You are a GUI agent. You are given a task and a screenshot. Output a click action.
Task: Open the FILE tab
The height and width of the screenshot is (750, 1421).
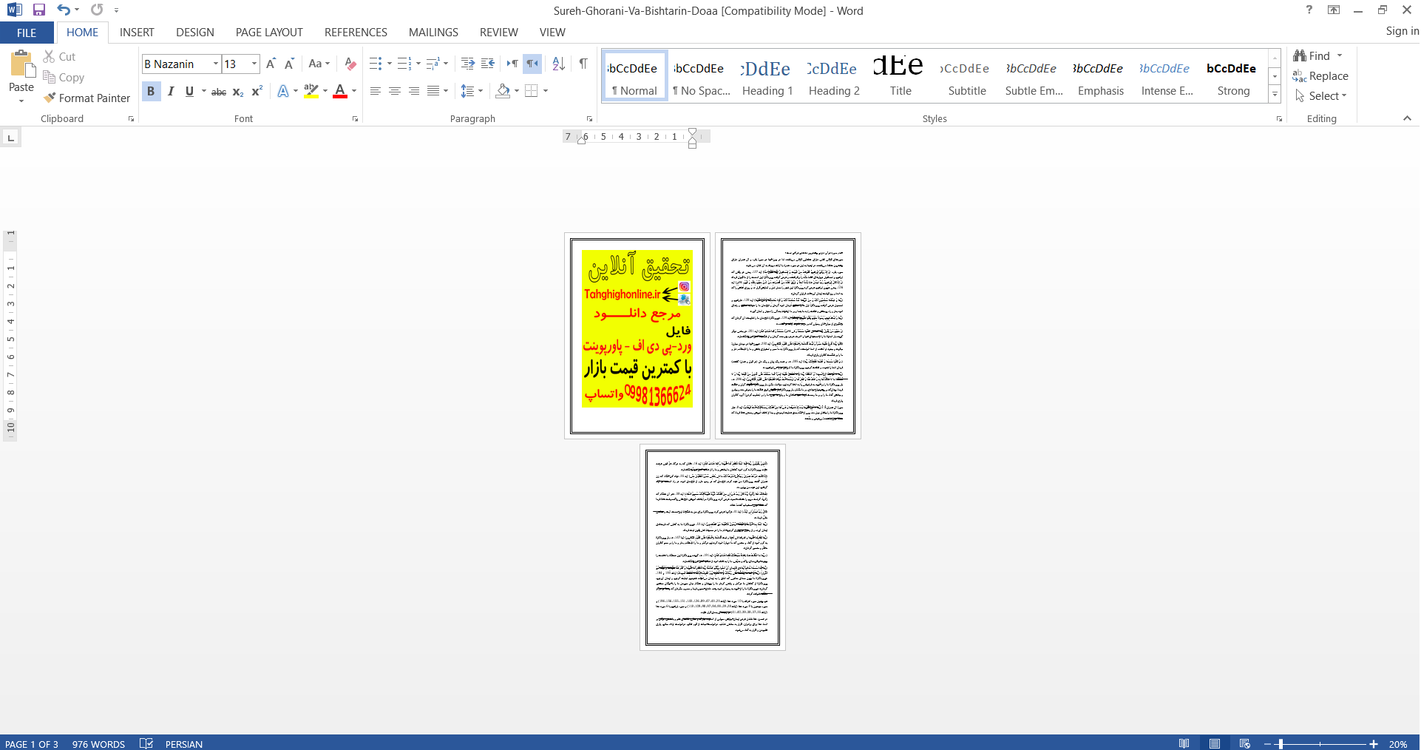click(27, 33)
